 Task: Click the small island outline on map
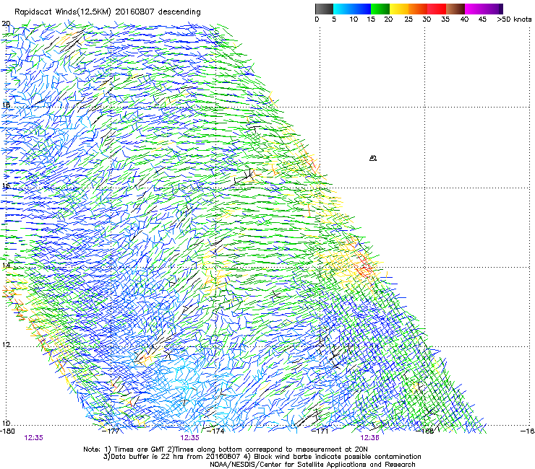click(x=373, y=158)
